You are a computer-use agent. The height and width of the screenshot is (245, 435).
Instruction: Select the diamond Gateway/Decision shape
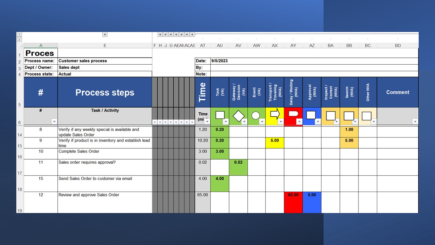[x=238, y=116]
